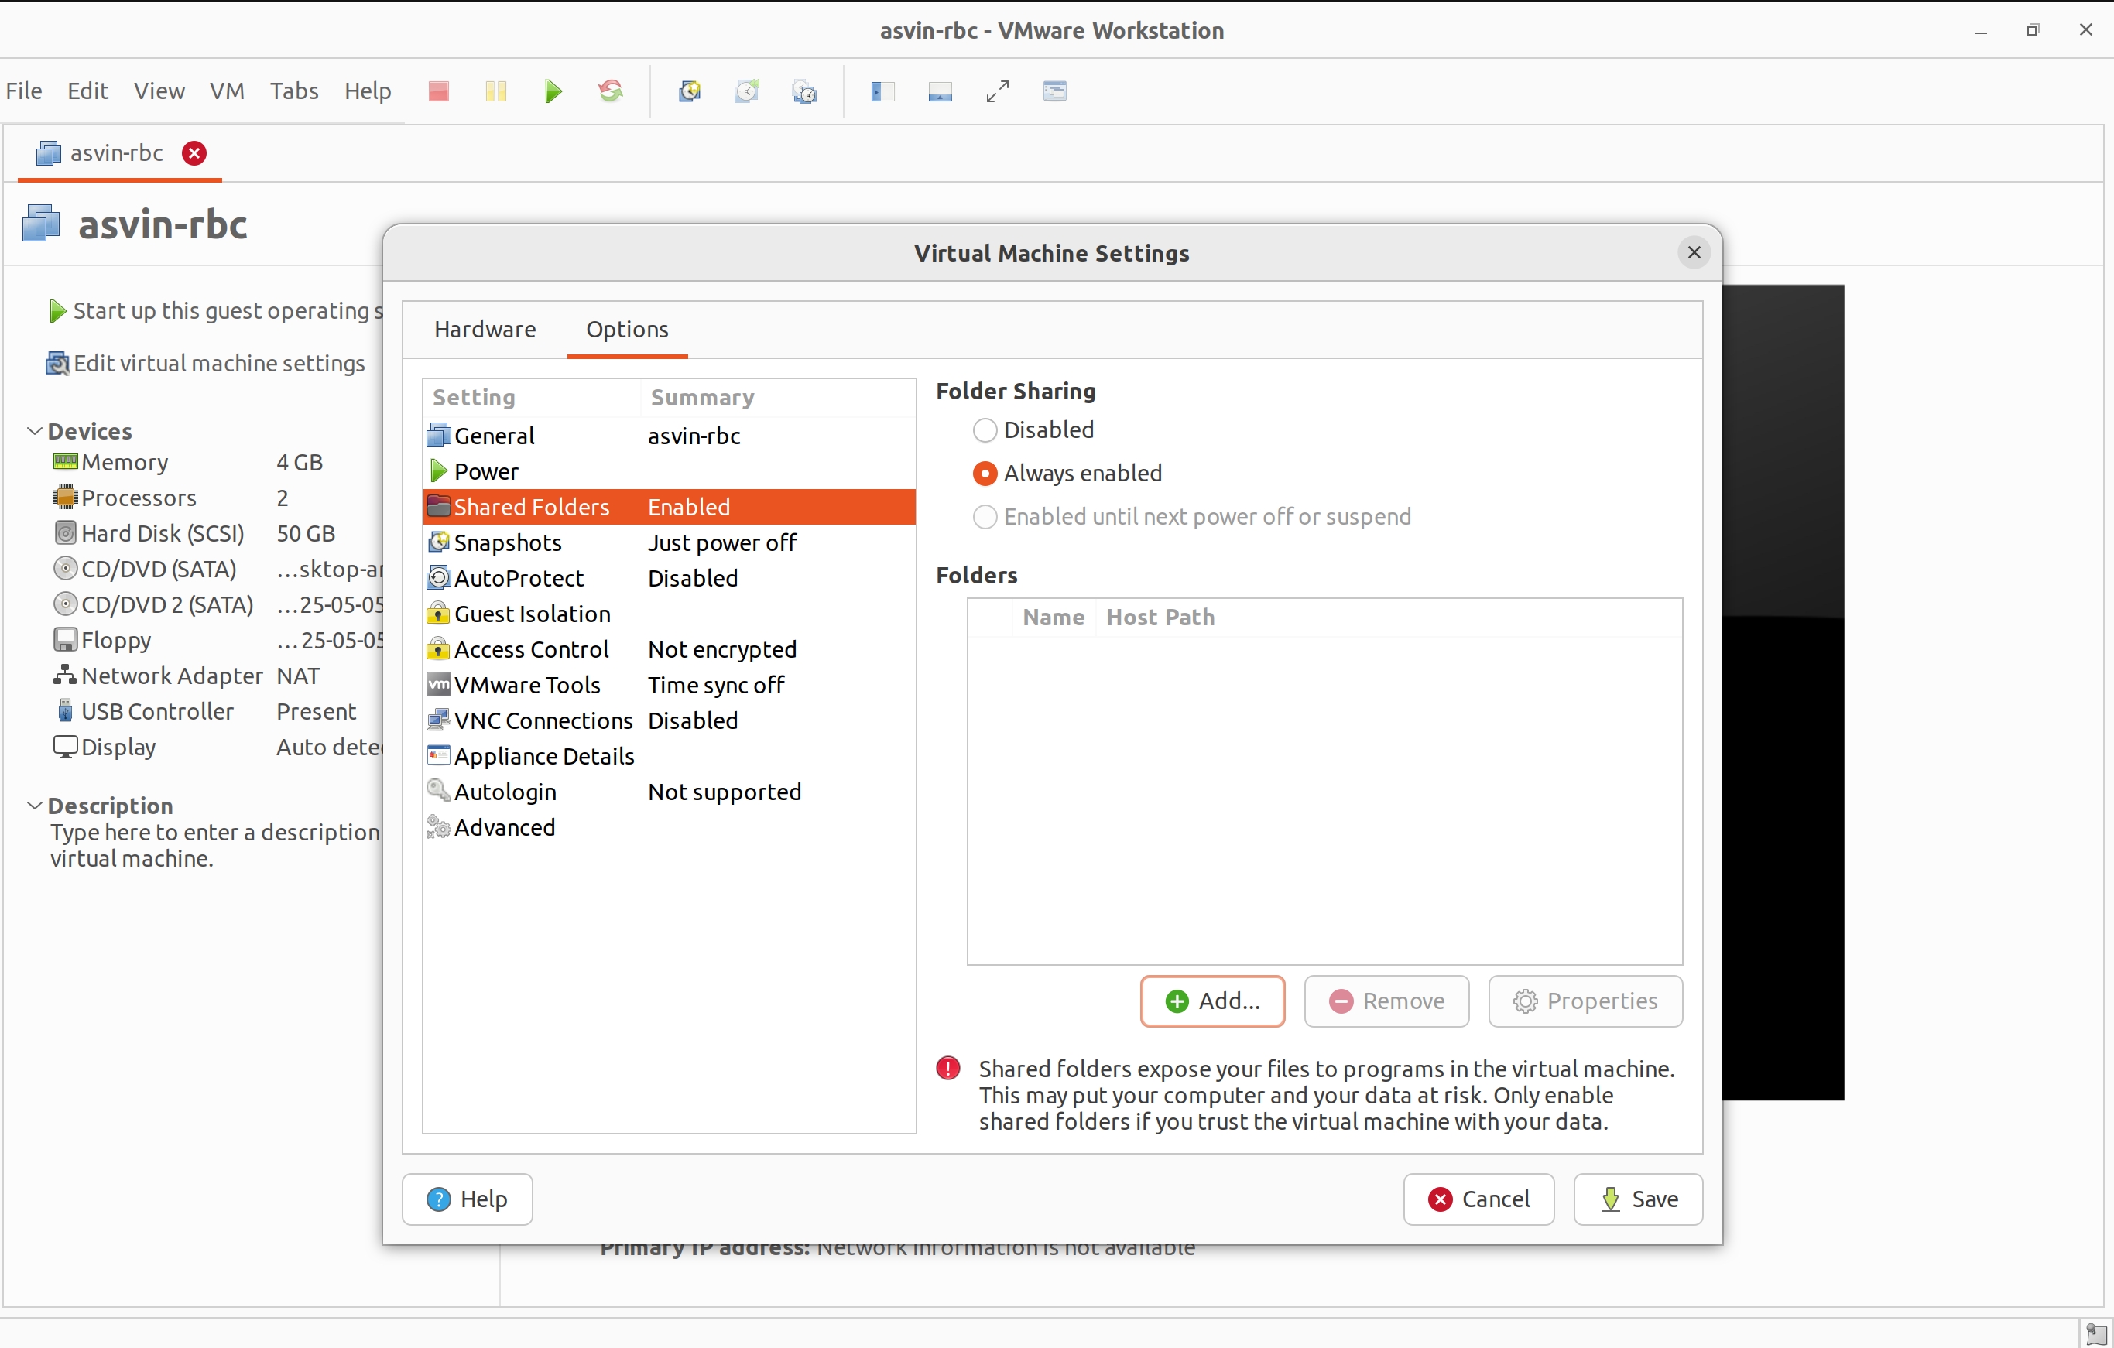Click the Remove folder button

pos(1386,1001)
